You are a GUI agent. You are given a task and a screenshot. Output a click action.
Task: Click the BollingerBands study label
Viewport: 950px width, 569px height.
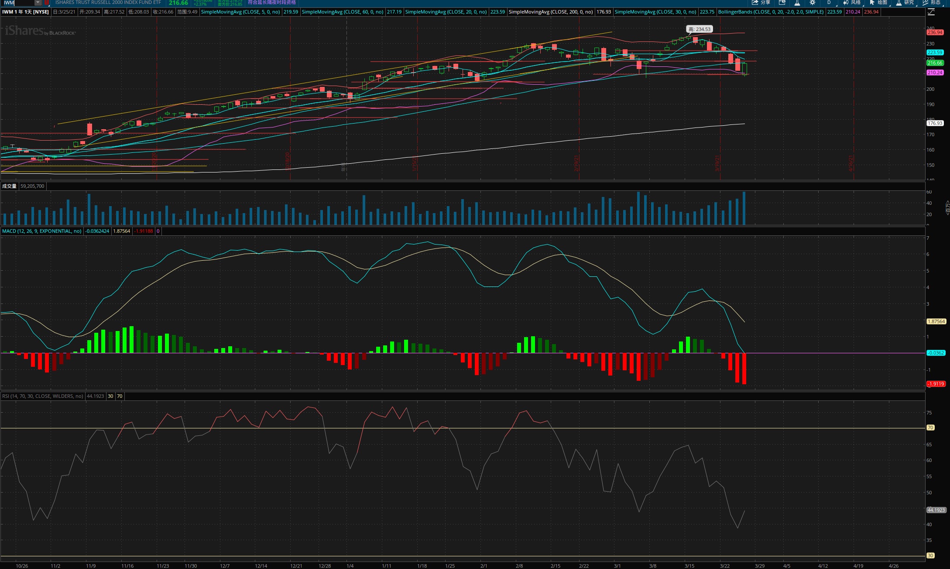click(x=771, y=12)
